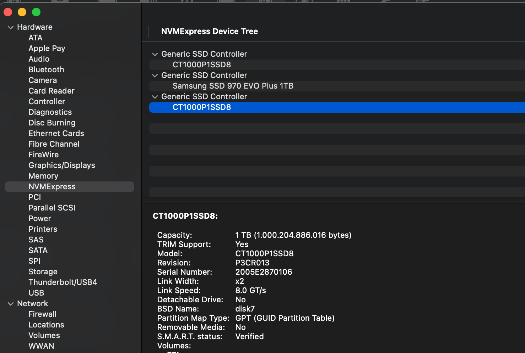Open the USB hardware section

[x=36, y=293]
